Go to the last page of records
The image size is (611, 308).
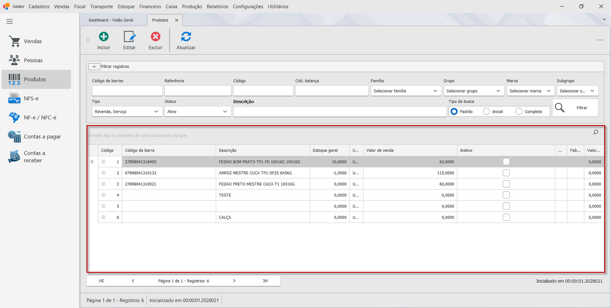(265, 281)
